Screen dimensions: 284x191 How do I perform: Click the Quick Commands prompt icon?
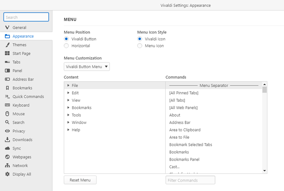(7, 97)
